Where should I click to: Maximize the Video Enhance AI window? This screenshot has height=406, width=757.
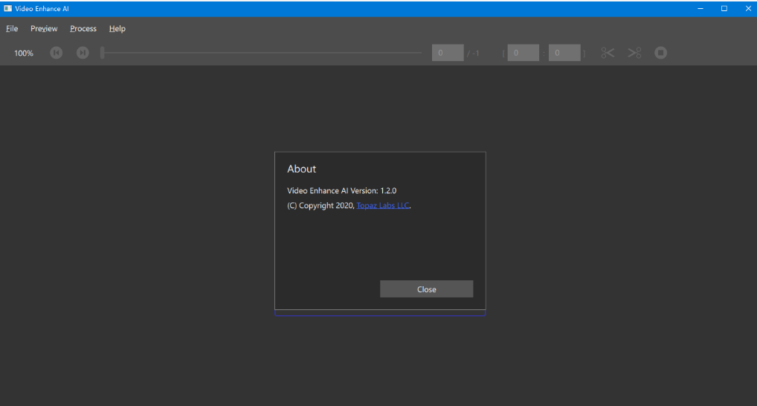pyautogui.click(x=724, y=9)
